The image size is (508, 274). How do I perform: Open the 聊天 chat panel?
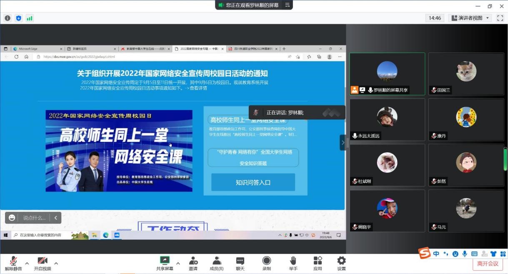pos(239,263)
